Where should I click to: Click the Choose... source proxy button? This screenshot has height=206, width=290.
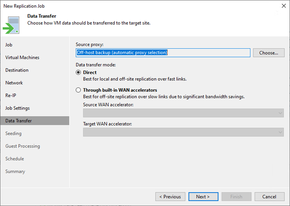pos(268,53)
